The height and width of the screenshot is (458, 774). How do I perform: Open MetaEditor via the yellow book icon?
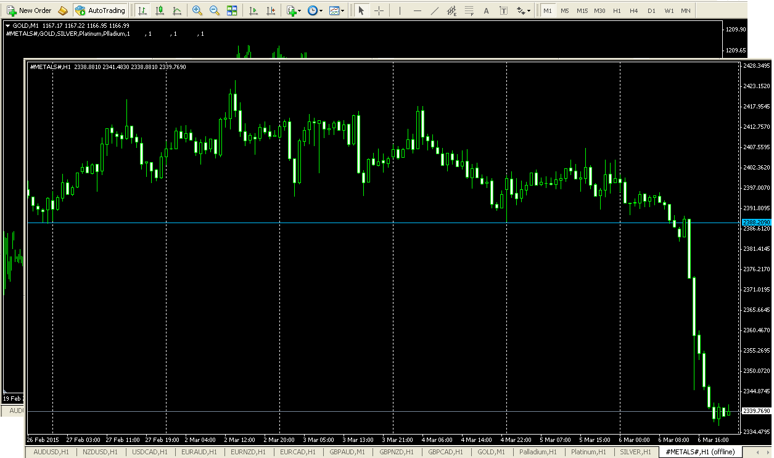tap(62, 10)
